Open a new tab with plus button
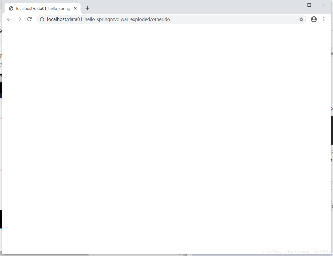The width and height of the screenshot is (333, 256). pyautogui.click(x=87, y=8)
